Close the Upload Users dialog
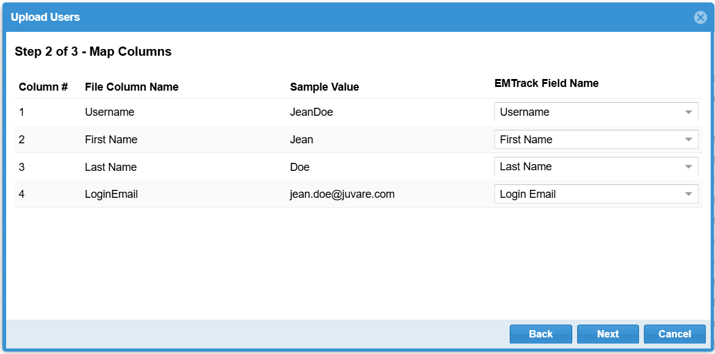Screen dimensions: 715x354 700,18
